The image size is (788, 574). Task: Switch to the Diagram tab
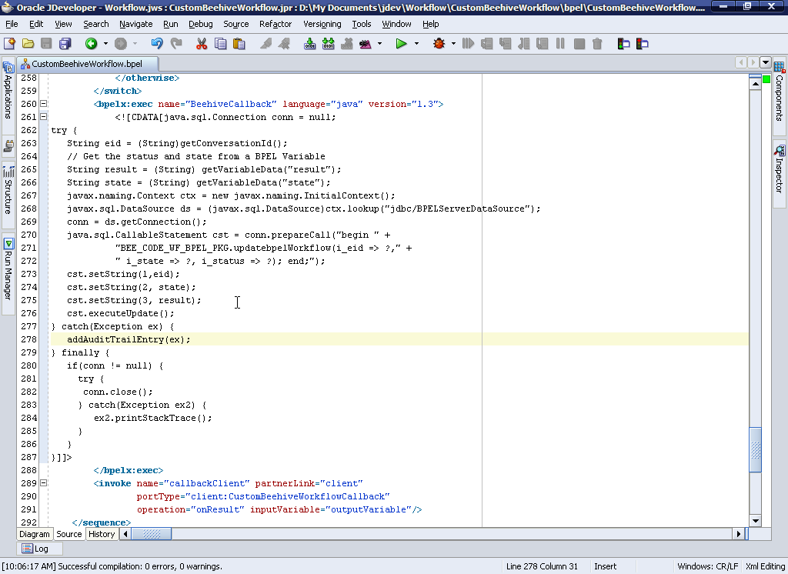coord(34,533)
